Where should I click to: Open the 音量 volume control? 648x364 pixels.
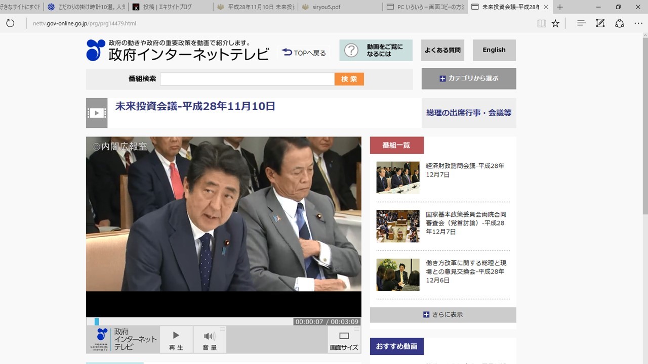coord(210,339)
